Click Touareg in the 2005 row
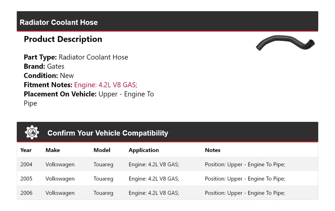Viewport: 335px width, 211px height. pyautogui.click(x=103, y=179)
